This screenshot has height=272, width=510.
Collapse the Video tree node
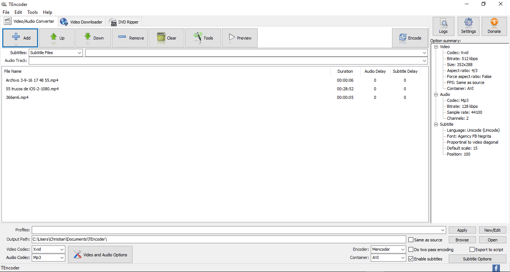[436, 47]
